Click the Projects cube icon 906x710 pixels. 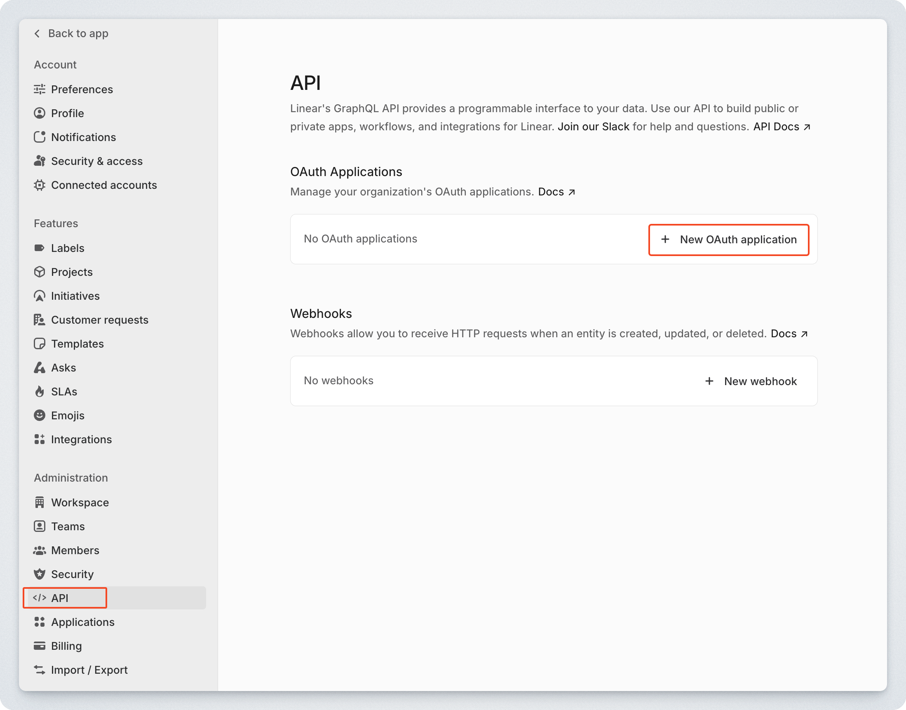[40, 272]
